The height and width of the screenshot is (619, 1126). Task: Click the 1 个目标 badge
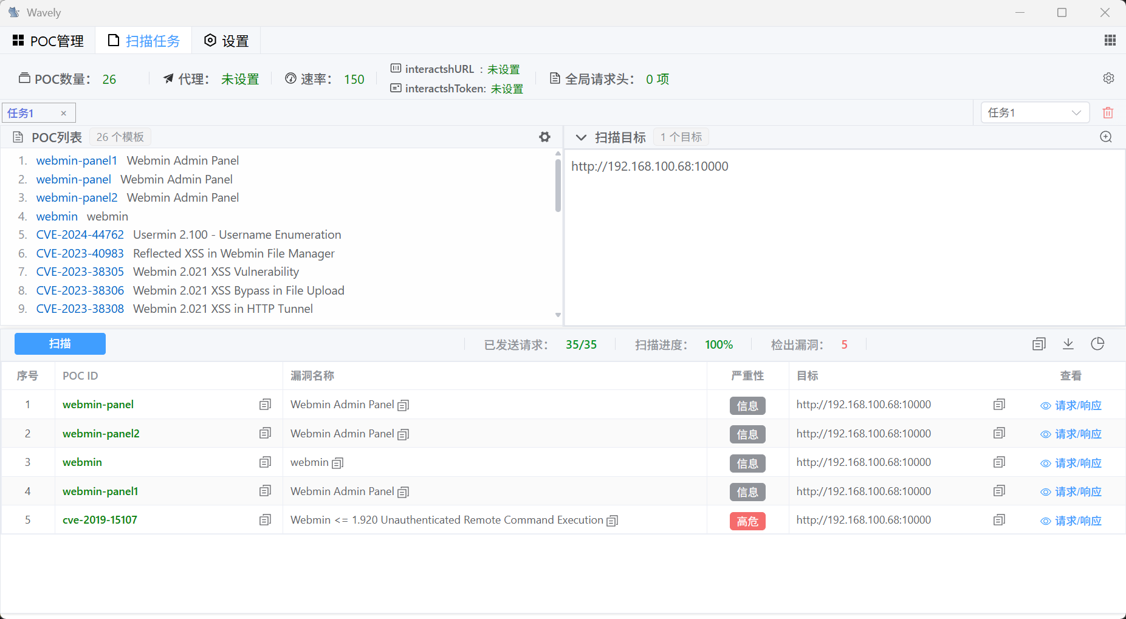[681, 137]
